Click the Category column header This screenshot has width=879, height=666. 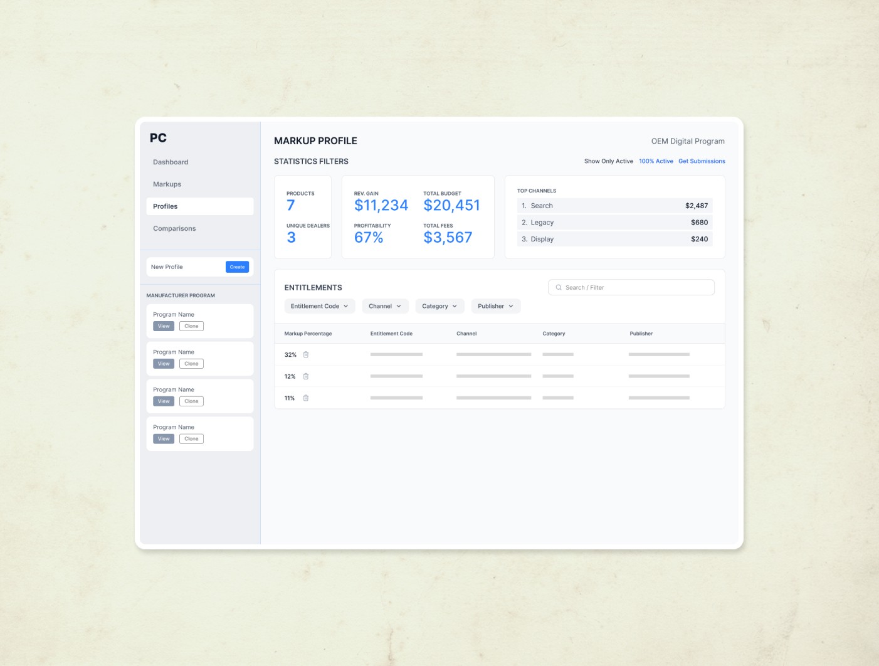tap(554, 334)
